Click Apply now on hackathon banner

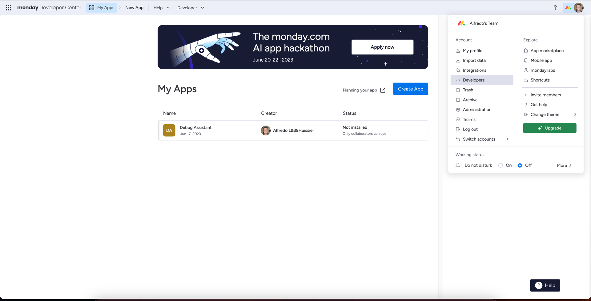coord(382,47)
